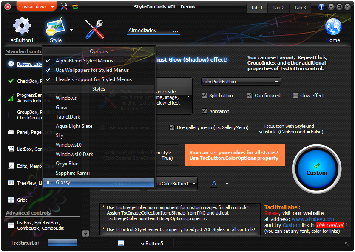
Task: Toggle Headers support for Styled Menus
Action: (99, 79)
